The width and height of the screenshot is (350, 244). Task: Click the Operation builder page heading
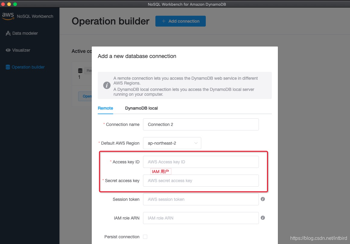click(110, 21)
